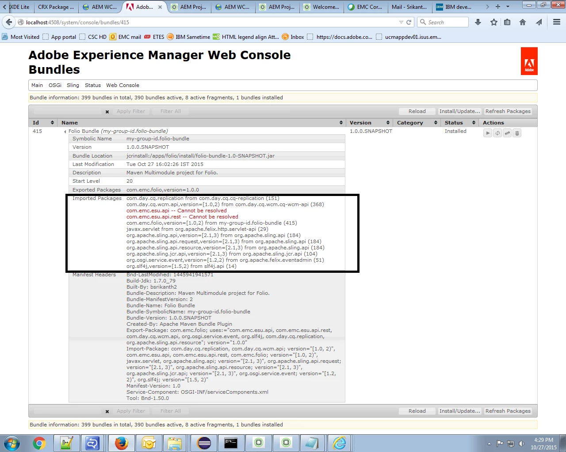Viewport: 566px width, 452px height.
Task: Open Windows Explorer folder in taskbar
Action: tap(176, 443)
